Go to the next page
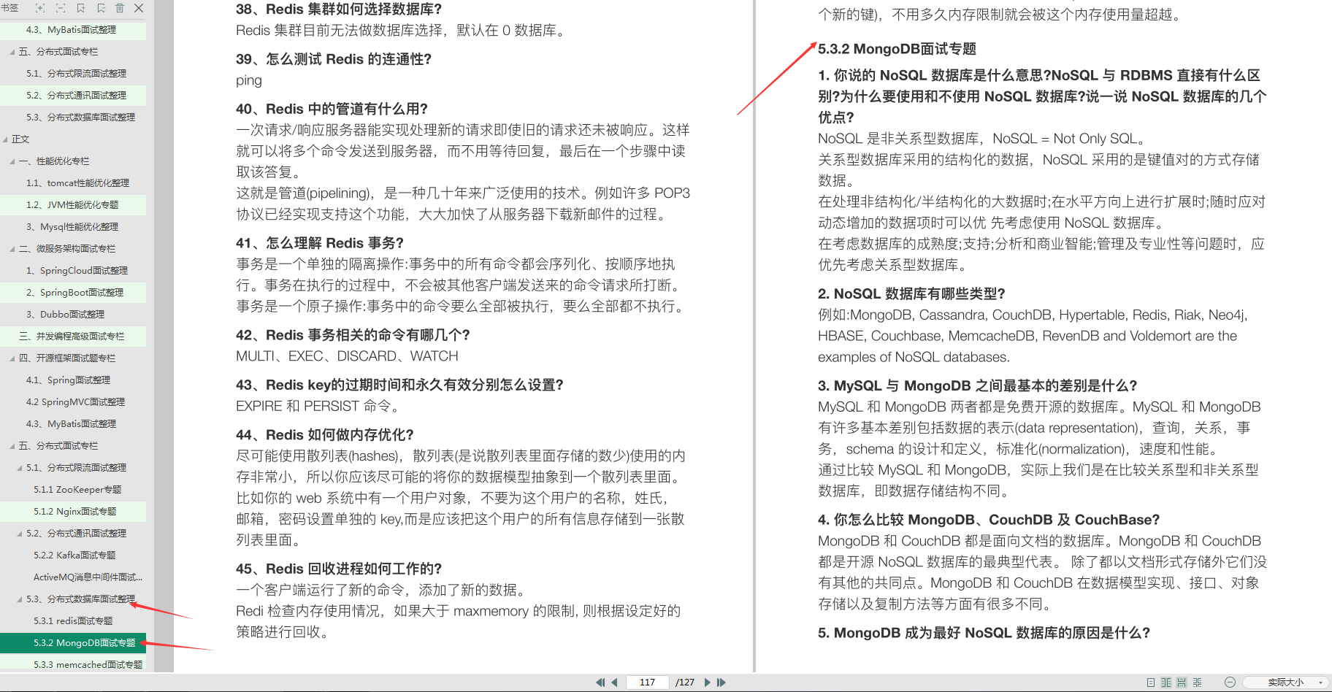 tap(707, 683)
